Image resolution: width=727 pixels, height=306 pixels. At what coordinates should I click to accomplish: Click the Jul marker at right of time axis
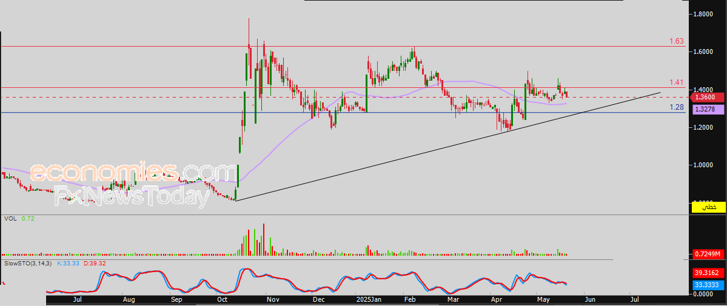(x=634, y=299)
